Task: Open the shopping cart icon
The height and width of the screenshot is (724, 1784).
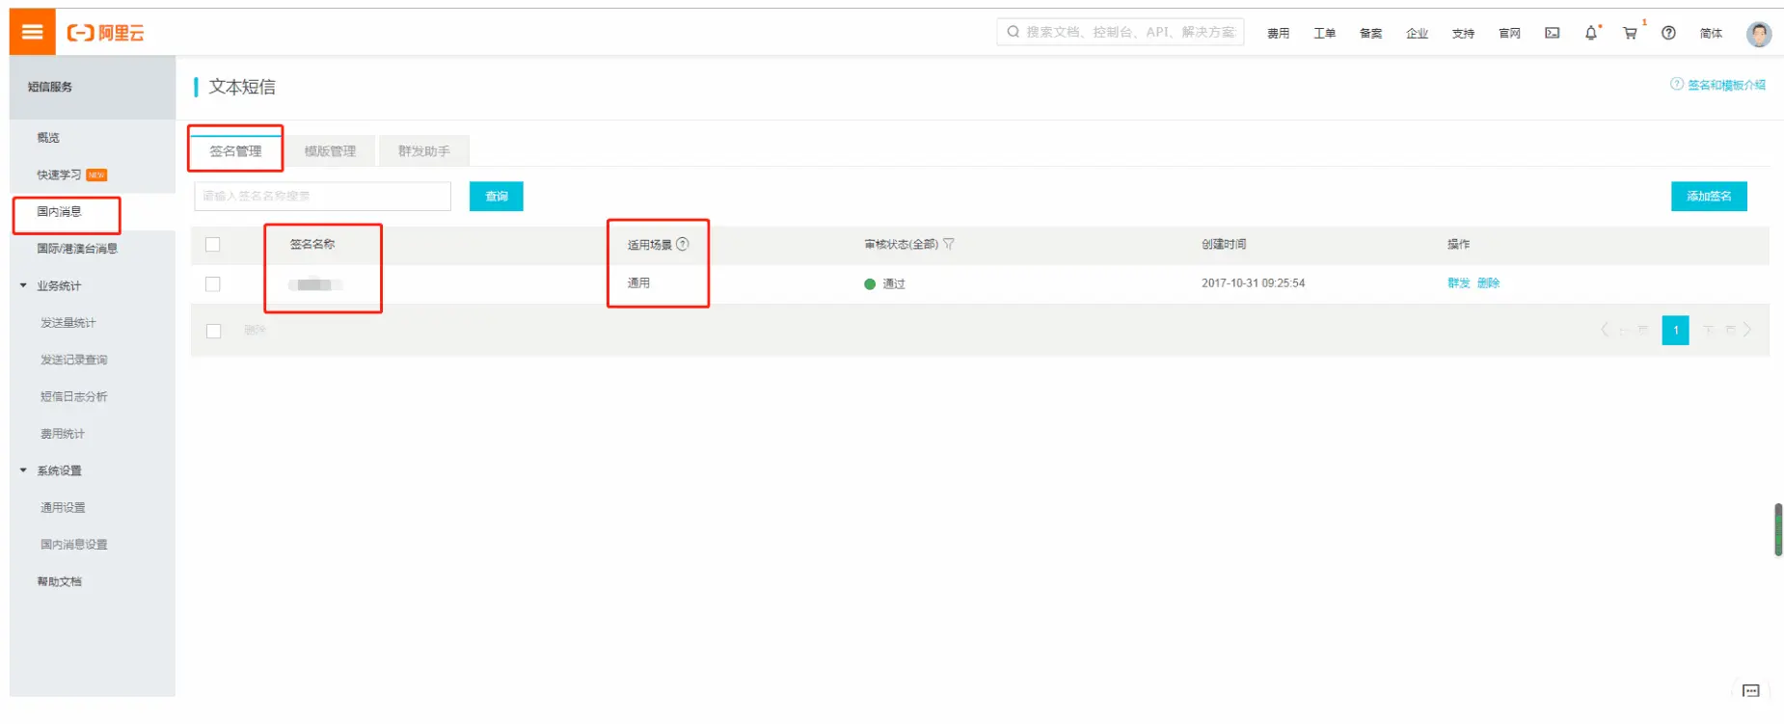Action: [x=1630, y=33]
